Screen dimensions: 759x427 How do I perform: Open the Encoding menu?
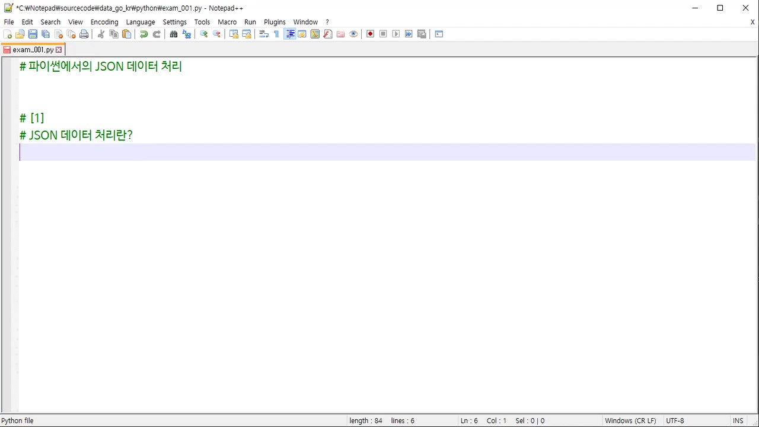(x=104, y=22)
